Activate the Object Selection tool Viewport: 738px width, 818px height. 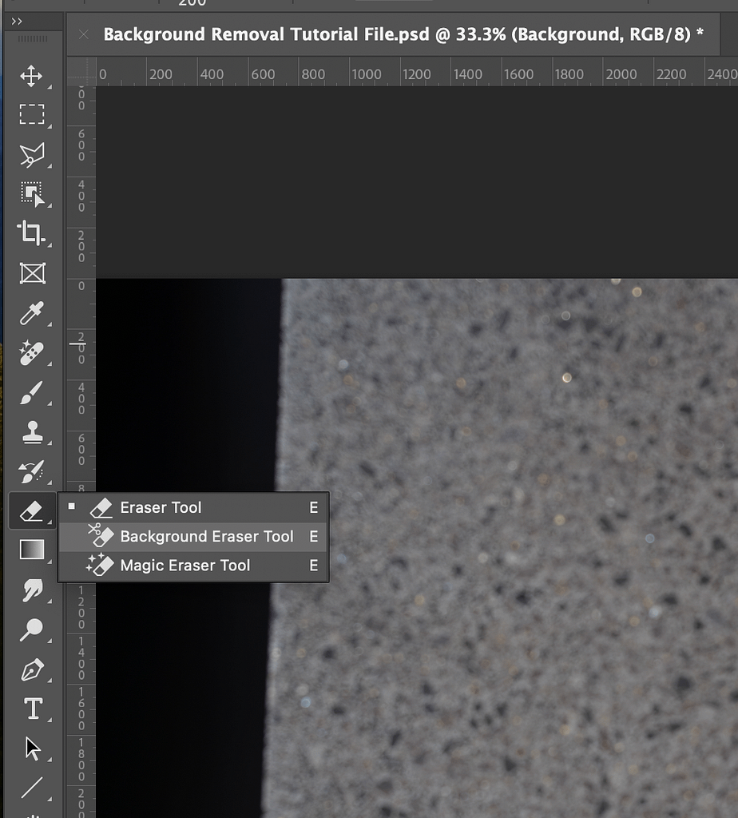tap(31, 193)
